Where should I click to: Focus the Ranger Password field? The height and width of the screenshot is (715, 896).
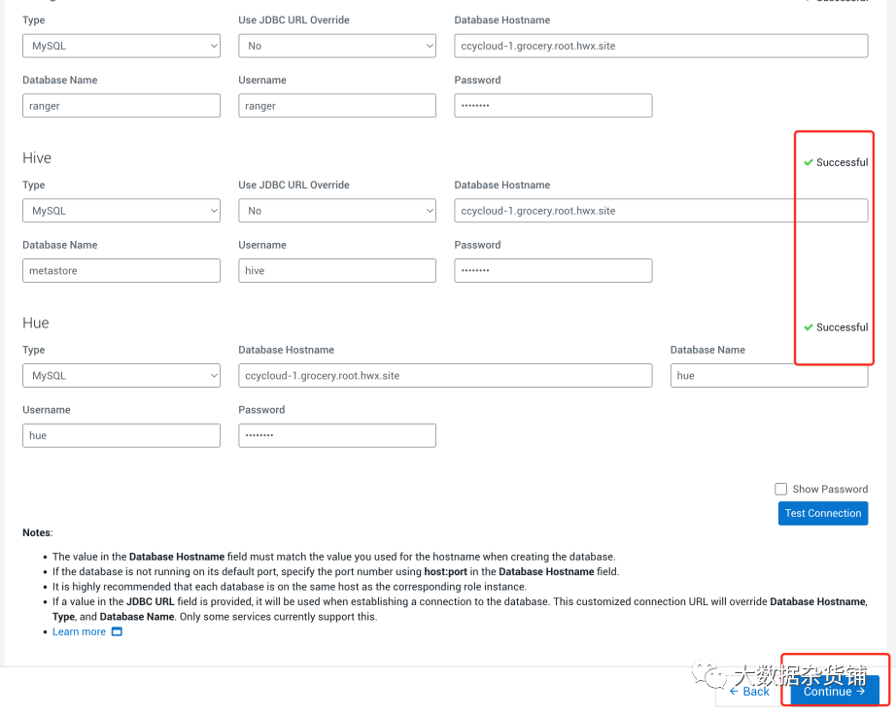tap(553, 106)
